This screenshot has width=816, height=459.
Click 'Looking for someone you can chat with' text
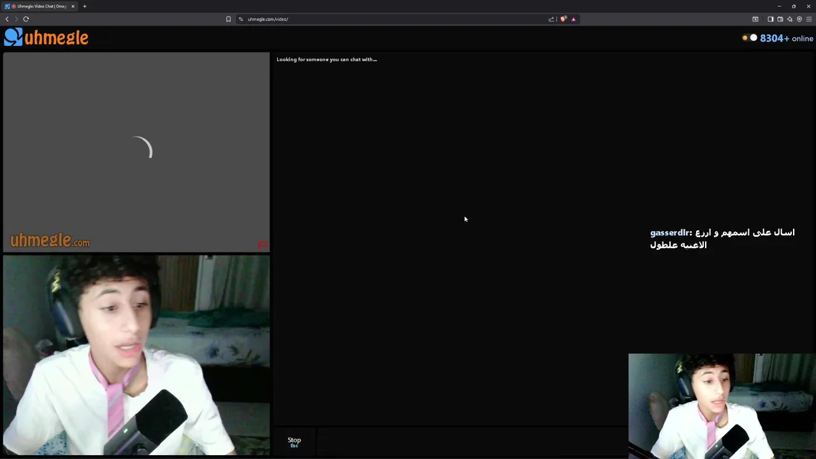pyautogui.click(x=326, y=59)
